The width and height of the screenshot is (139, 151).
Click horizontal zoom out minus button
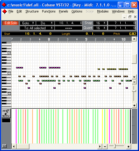105,147
